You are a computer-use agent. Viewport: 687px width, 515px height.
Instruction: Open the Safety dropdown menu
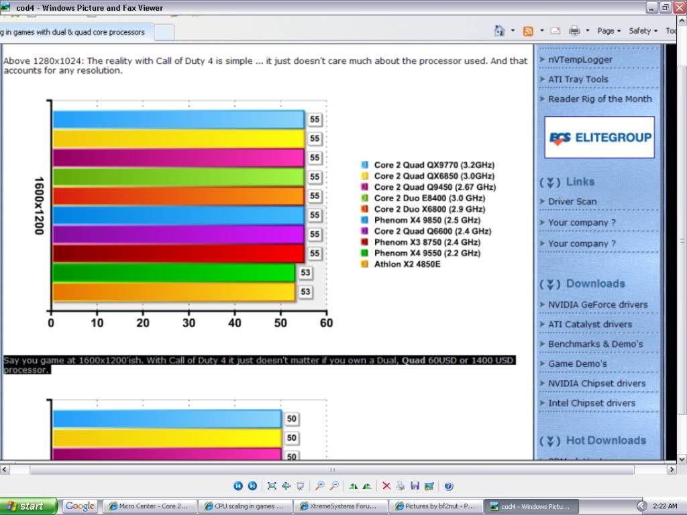pos(643,31)
